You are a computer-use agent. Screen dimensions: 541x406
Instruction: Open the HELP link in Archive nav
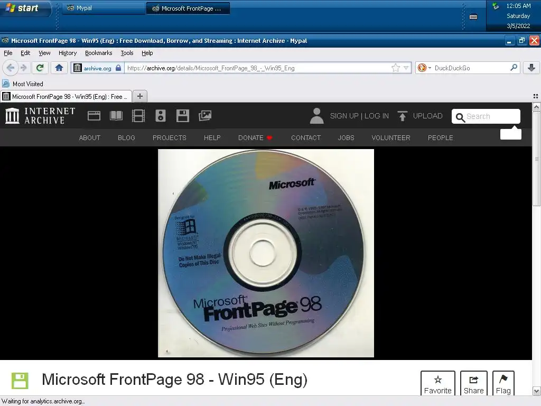[x=212, y=138]
